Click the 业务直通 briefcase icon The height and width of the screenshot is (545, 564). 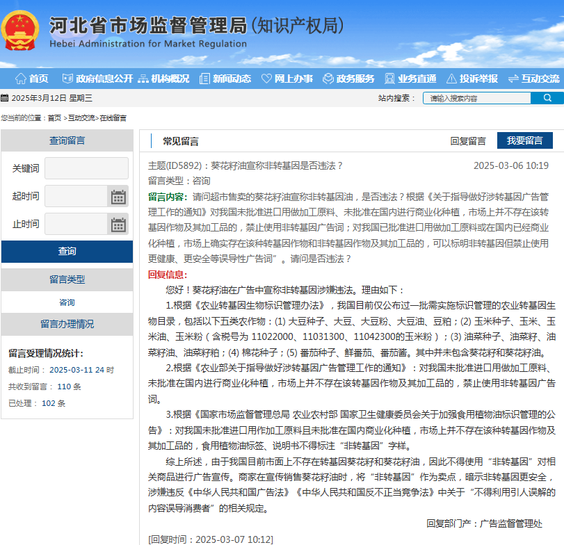click(389, 79)
